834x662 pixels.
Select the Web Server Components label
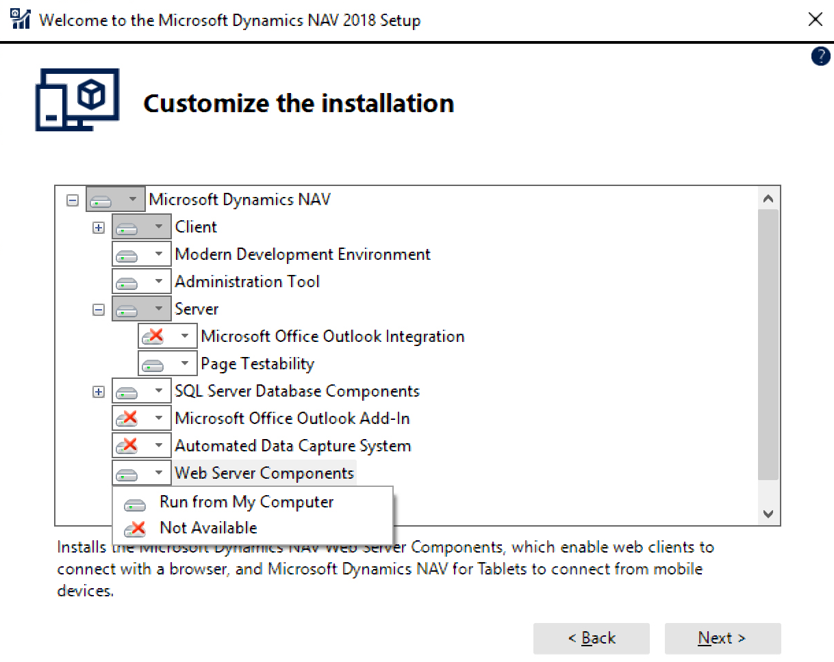pos(264,473)
